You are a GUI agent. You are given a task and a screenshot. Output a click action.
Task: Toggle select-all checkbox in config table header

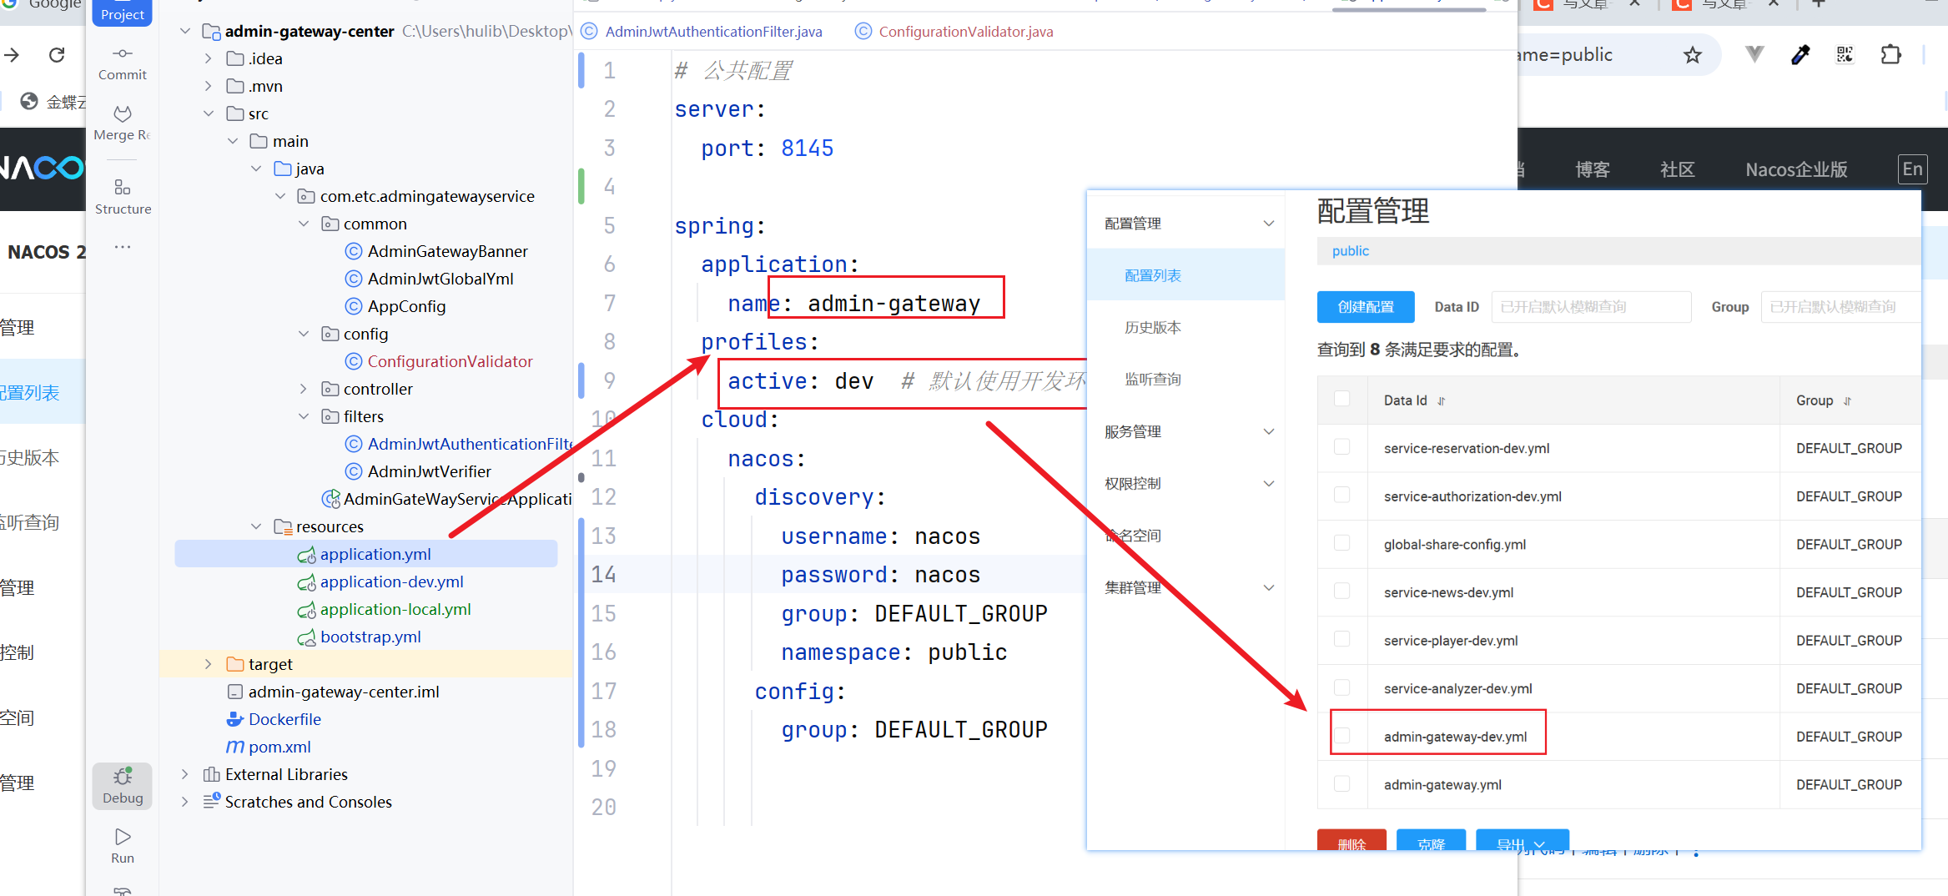[1341, 399]
